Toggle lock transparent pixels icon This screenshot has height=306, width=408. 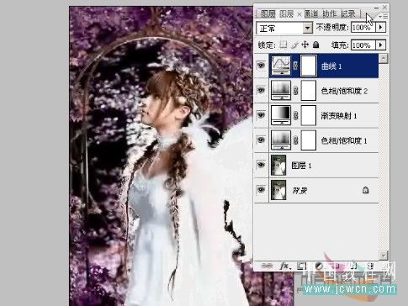283,45
